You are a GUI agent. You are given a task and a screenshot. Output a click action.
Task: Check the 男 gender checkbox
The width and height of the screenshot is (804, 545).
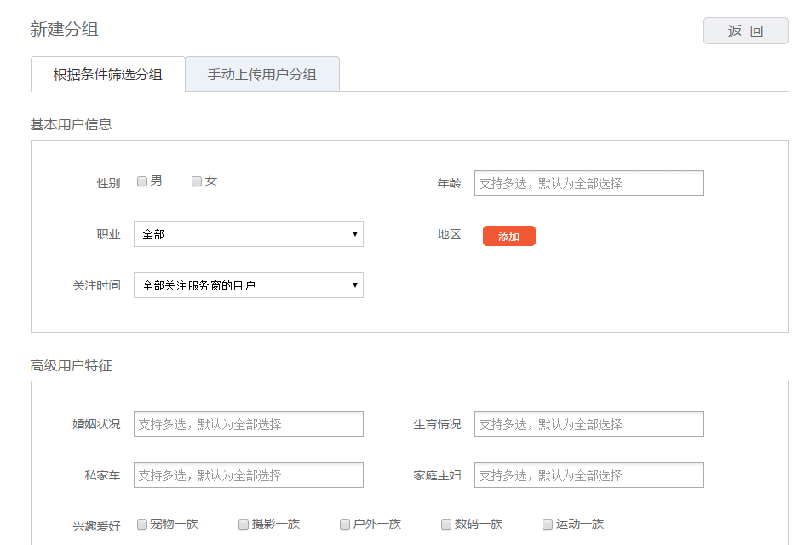(142, 181)
